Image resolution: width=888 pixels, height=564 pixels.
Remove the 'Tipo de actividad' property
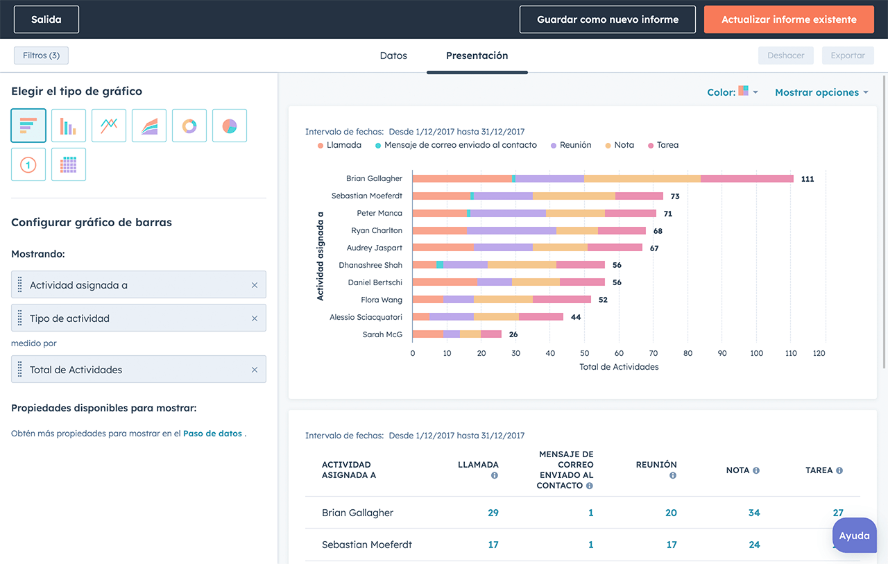point(254,318)
